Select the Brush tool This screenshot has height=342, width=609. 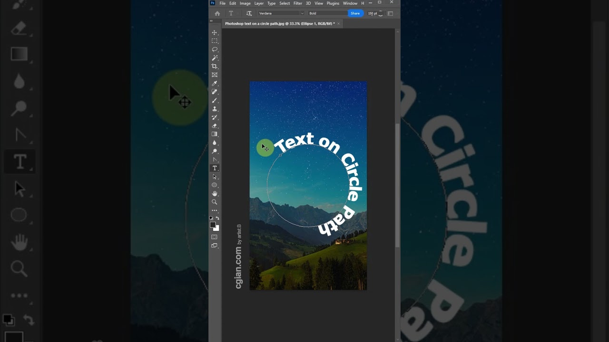coord(215,100)
